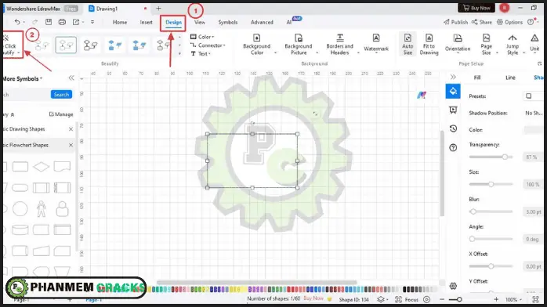Image resolution: width=547 pixels, height=307 pixels.
Task: Click the Watermark icon in ribbon
Action: 375,38
